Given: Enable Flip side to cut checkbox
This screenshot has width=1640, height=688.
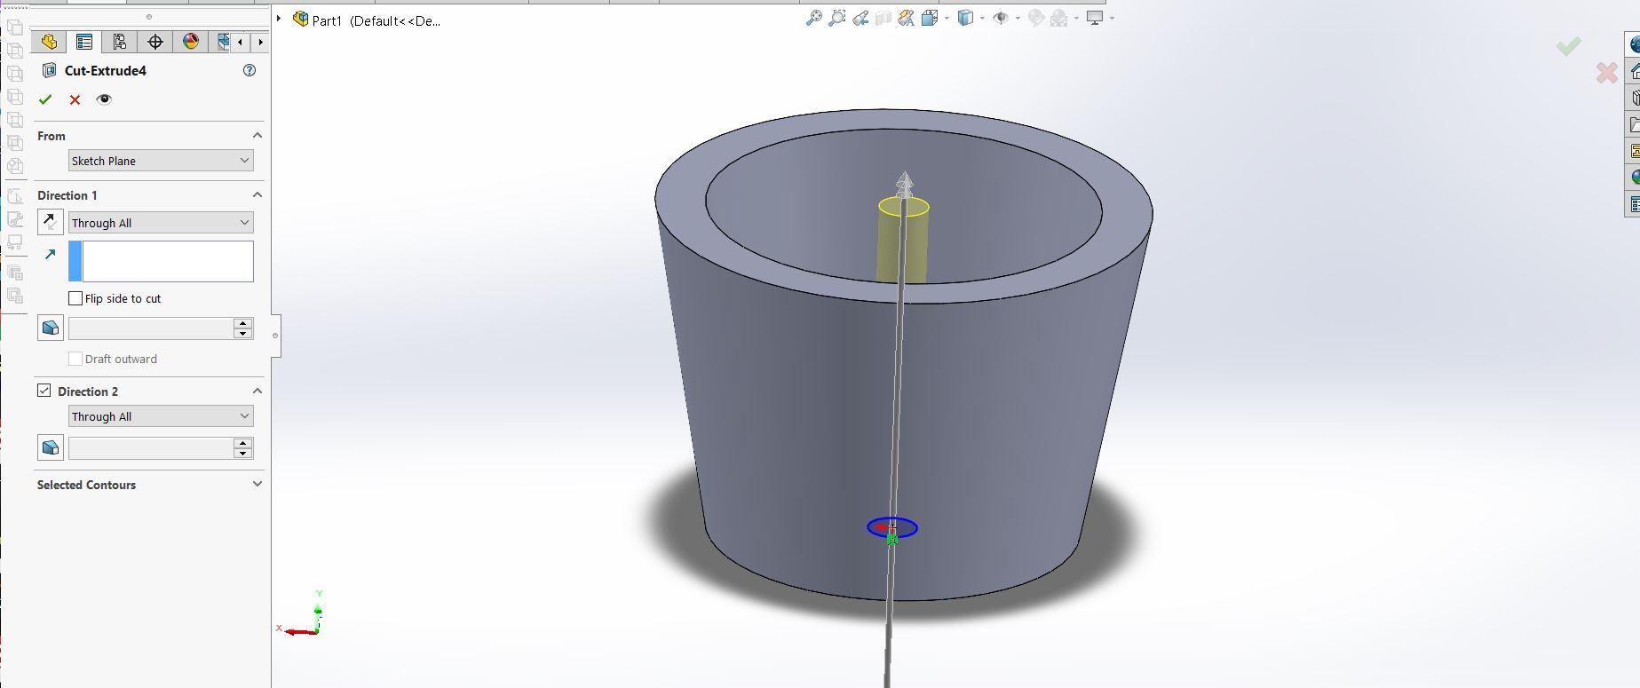Looking at the screenshot, I should pyautogui.click(x=75, y=298).
